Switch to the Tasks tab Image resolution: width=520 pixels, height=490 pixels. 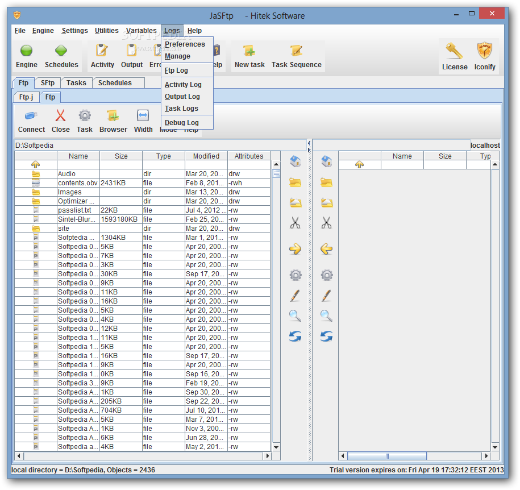[x=76, y=82]
